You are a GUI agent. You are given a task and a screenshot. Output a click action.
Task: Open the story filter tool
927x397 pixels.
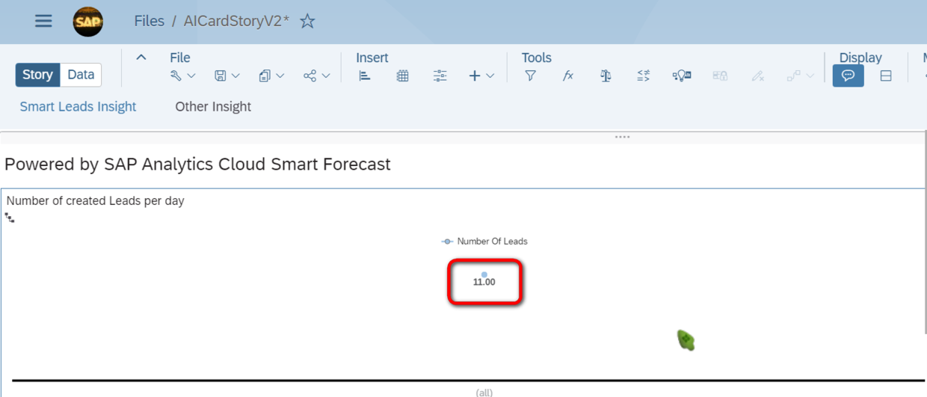[530, 76]
